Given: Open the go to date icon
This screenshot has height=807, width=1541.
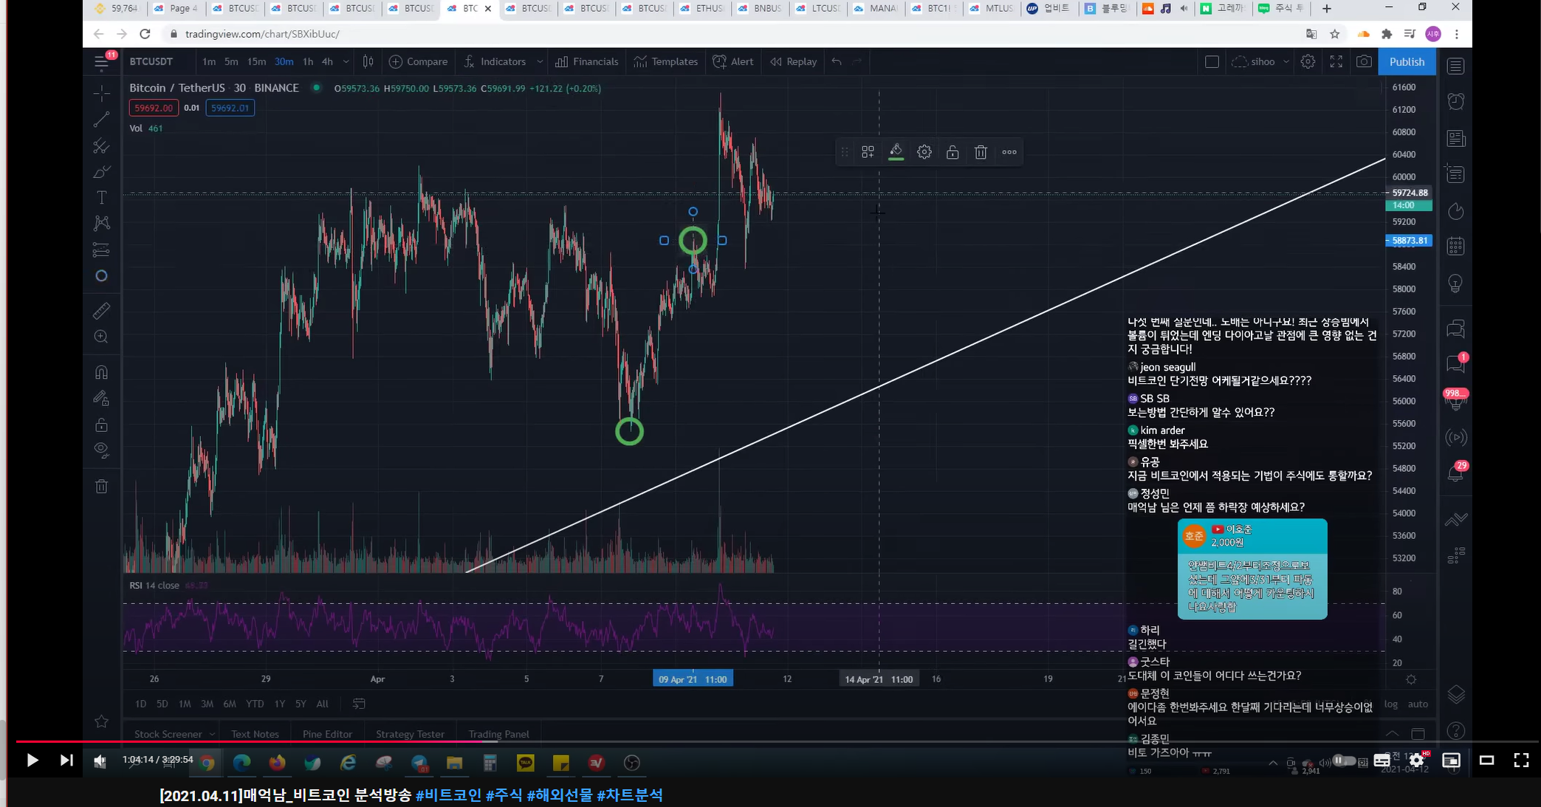Looking at the screenshot, I should pyautogui.click(x=359, y=704).
